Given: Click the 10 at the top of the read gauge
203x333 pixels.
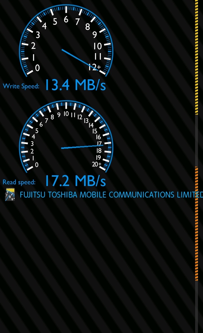Looking at the screenshot, I should coord(66,114).
